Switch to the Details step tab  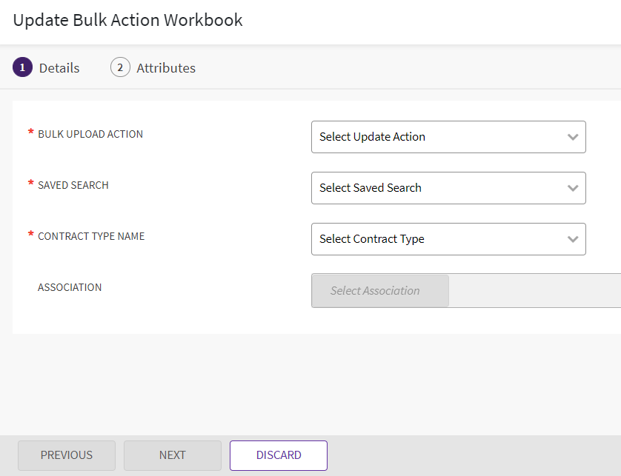(x=59, y=68)
